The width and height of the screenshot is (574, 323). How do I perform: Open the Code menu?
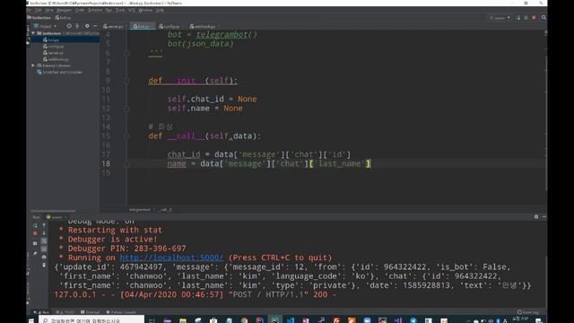click(x=80, y=10)
